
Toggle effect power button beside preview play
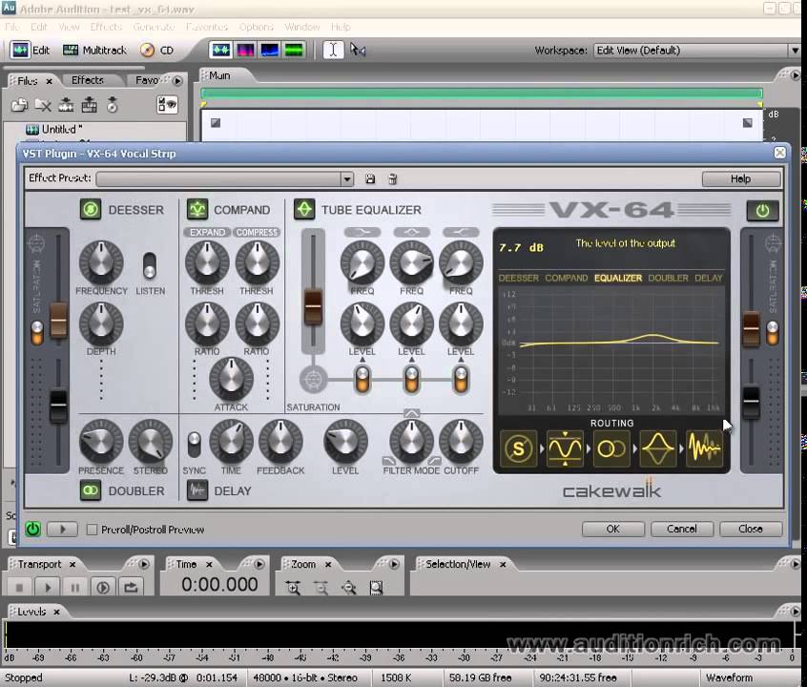pyautogui.click(x=33, y=529)
